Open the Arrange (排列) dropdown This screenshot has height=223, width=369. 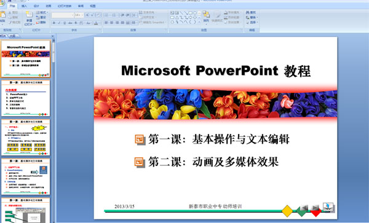(x=206, y=17)
